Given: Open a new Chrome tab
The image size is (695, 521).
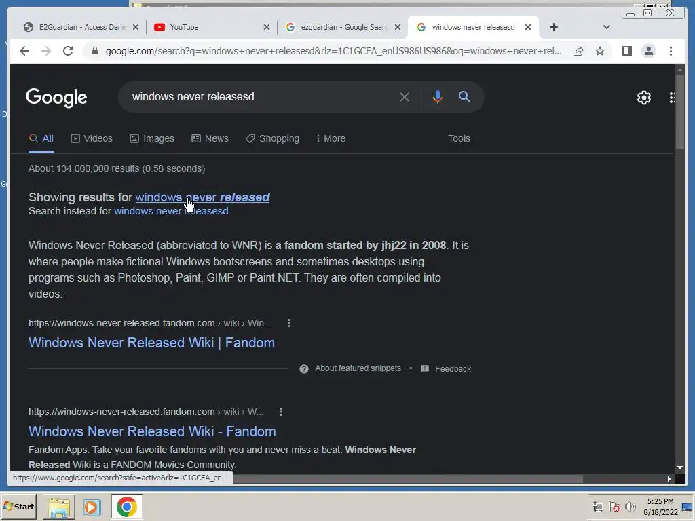Looking at the screenshot, I should pyautogui.click(x=554, y=27).
